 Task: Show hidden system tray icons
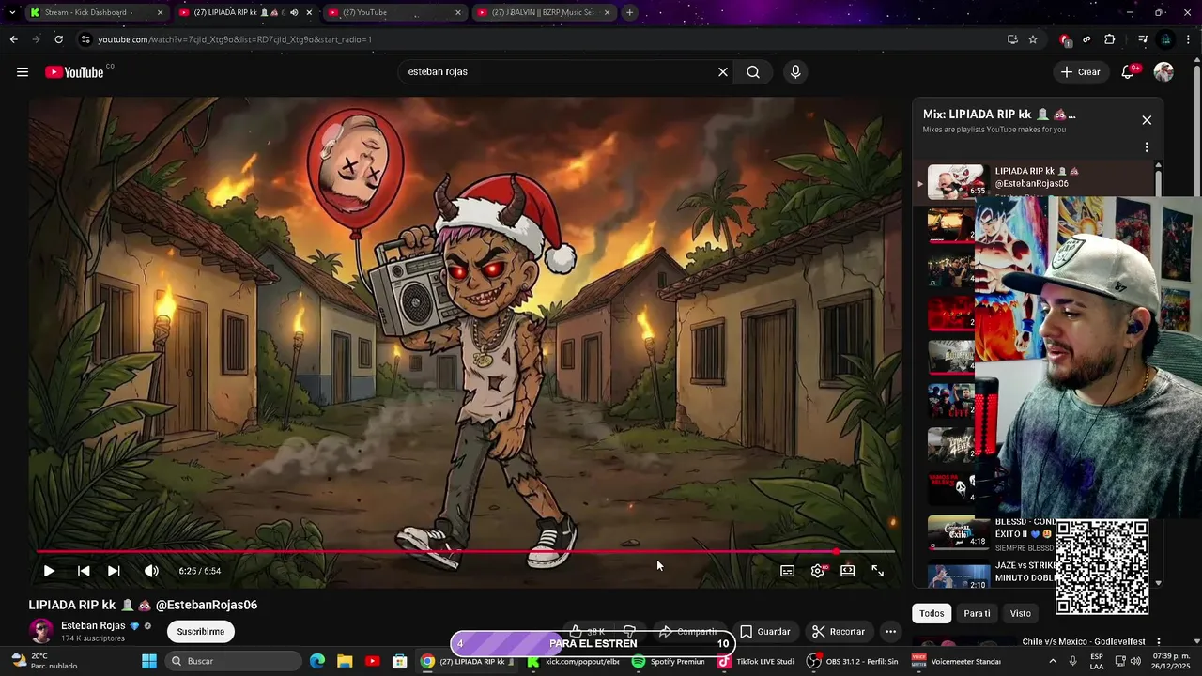(x=1052, y=661)
